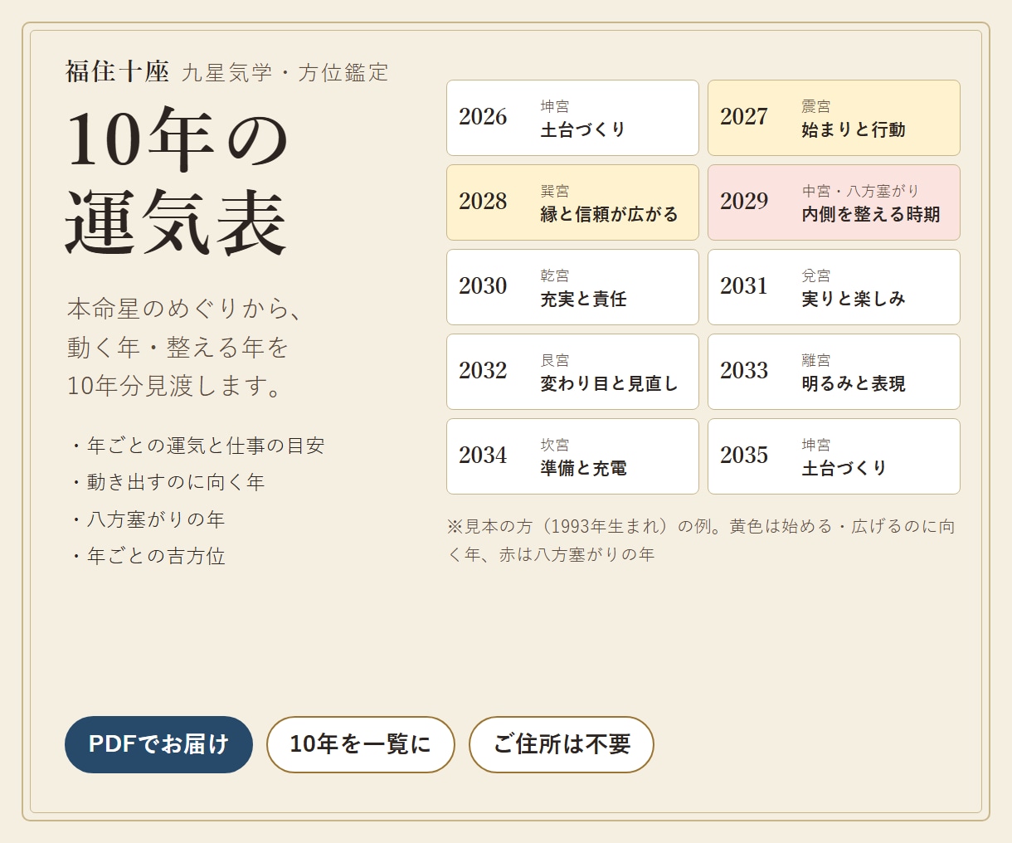Click the ご住所は不要 pill

(562, 744)
